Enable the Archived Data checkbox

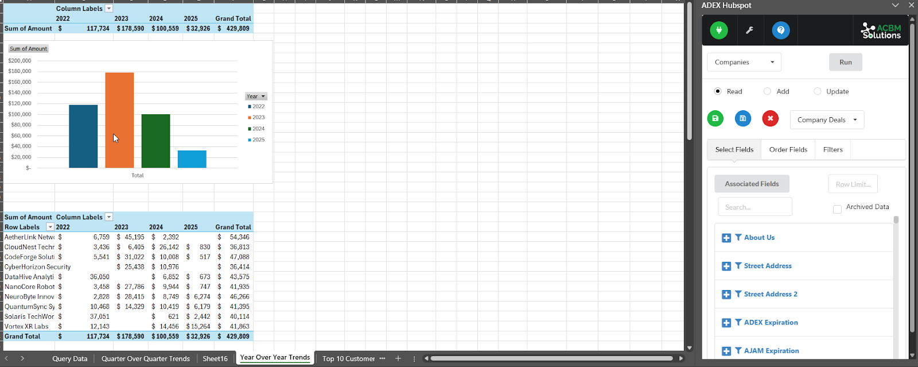click(x=837, y=209)
